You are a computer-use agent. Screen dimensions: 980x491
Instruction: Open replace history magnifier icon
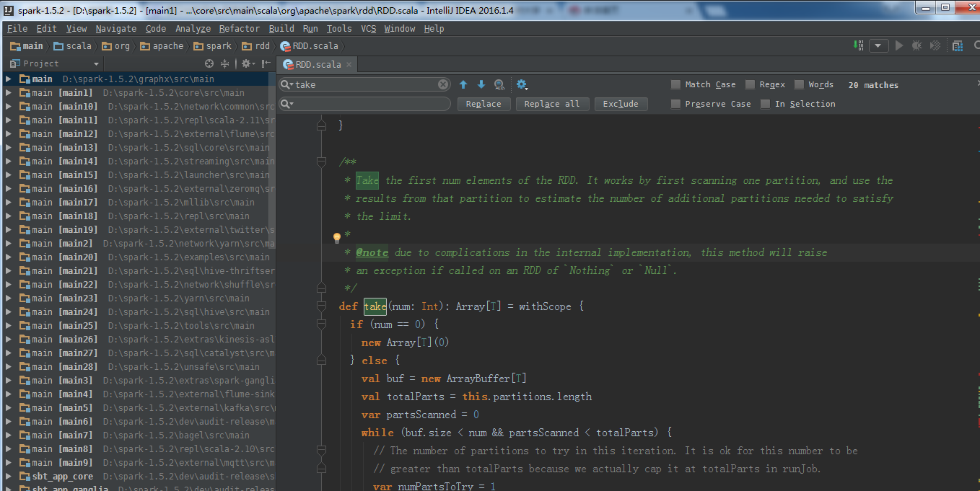tap(287, 104)
